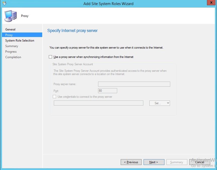The width and height of the screenshot is (217, 170).
Task: Enable 'Use a proxy server when synchronizing' checkbox
Action: (51, 57)
